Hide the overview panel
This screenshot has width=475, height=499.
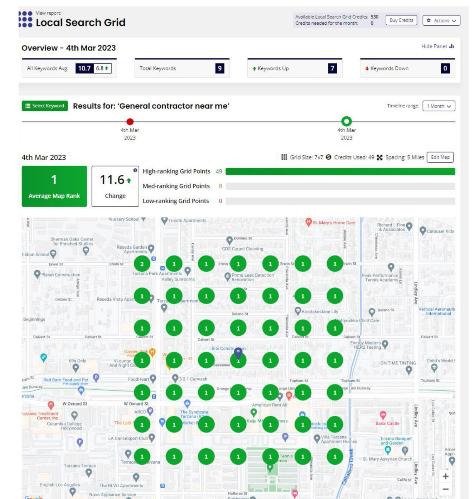[437, 47]
